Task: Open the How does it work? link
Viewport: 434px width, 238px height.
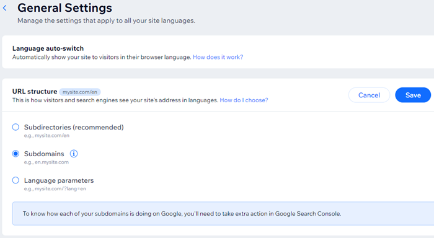Action: (218, 57)
